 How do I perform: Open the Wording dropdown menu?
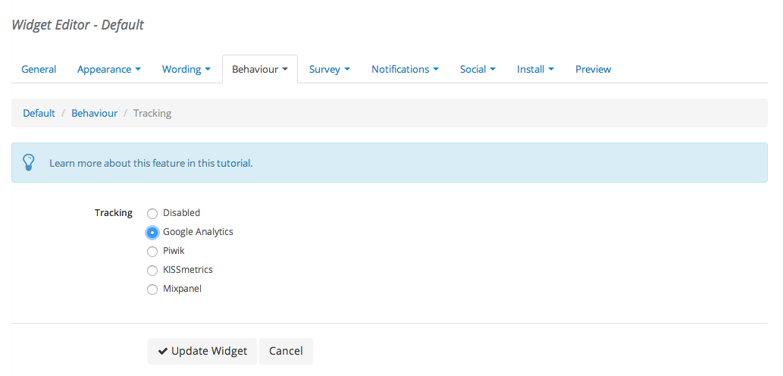point(186,69)
